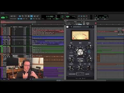Open the plugin window preset librarian dropdown
Image resolution: width=124 pixels, height=93 pixels.
pos(78,23)
